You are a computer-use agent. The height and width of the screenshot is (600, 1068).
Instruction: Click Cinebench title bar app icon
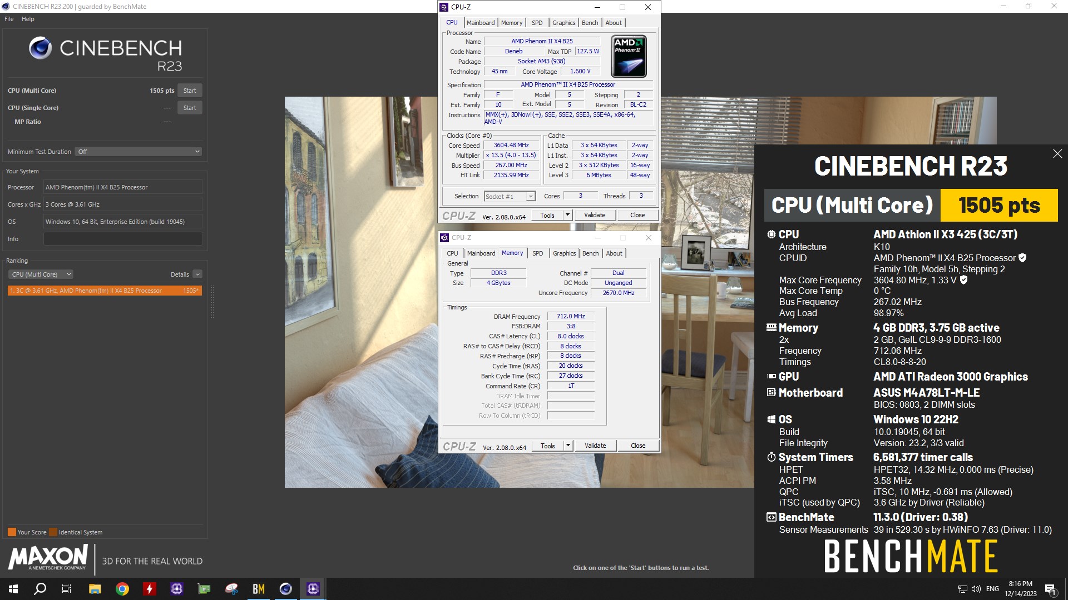(x=6, y=7)
